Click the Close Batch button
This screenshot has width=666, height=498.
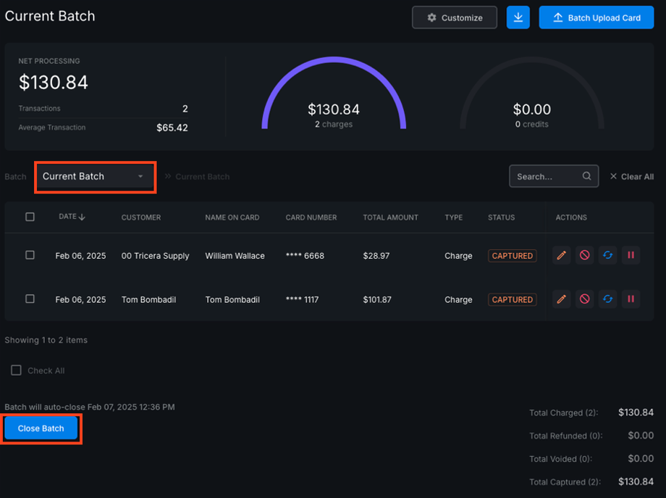[41, 428]
